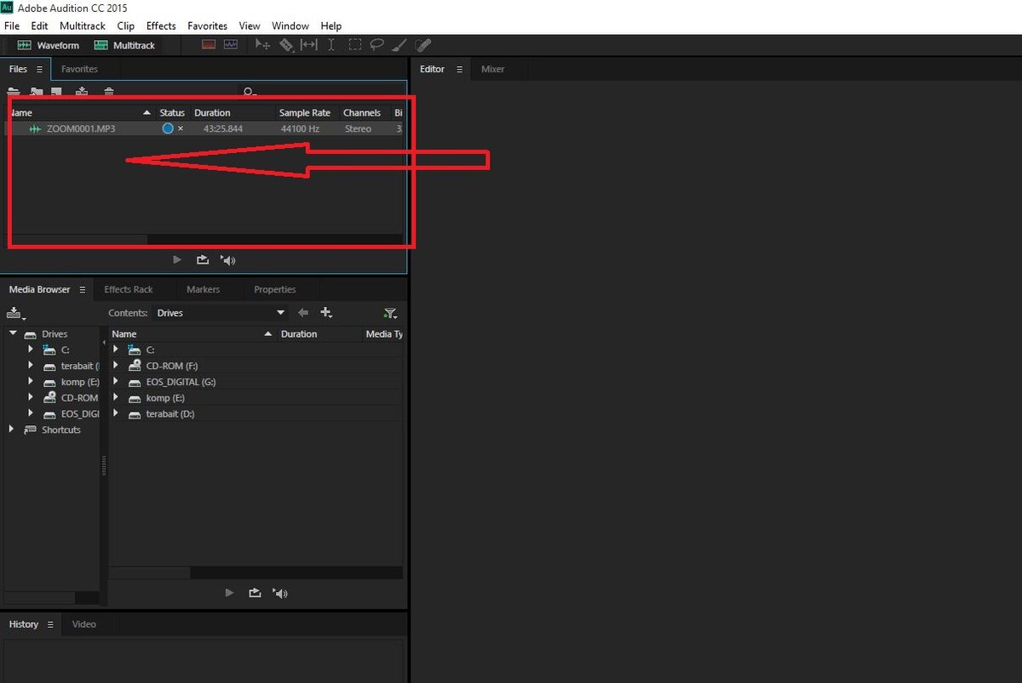1022x683 pixels.
Task: Expand terabait (D:) in the contents list
Action: 116,414
